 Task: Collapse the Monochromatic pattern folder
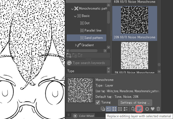coord(72,9)
